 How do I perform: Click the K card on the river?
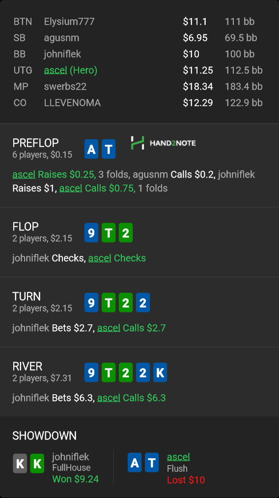[x=160, y=373]
